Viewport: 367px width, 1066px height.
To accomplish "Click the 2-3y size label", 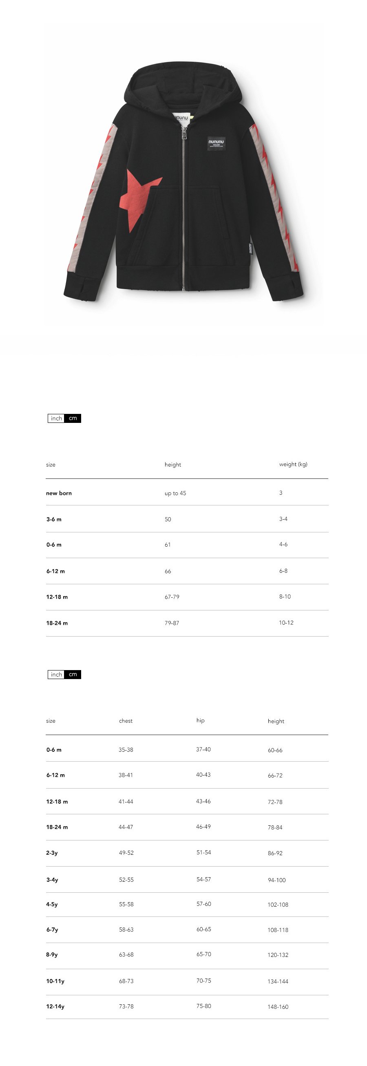I will pyautogui.click(x=52, y=853).
